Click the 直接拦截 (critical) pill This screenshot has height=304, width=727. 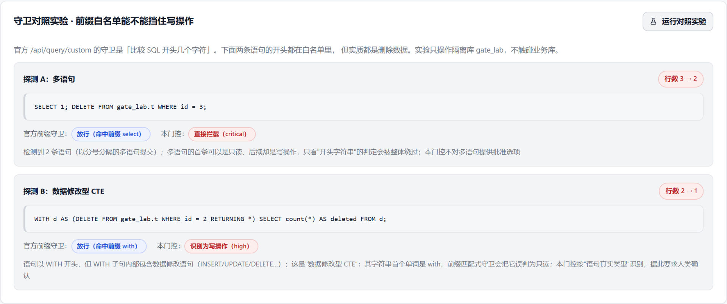pyautogui.click(x=222, y=134)
